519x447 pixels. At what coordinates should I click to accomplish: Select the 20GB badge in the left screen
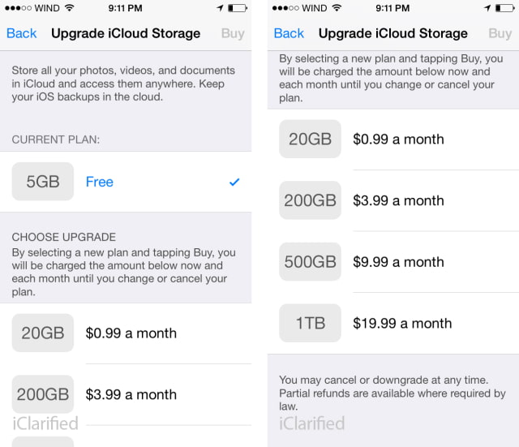43,333
